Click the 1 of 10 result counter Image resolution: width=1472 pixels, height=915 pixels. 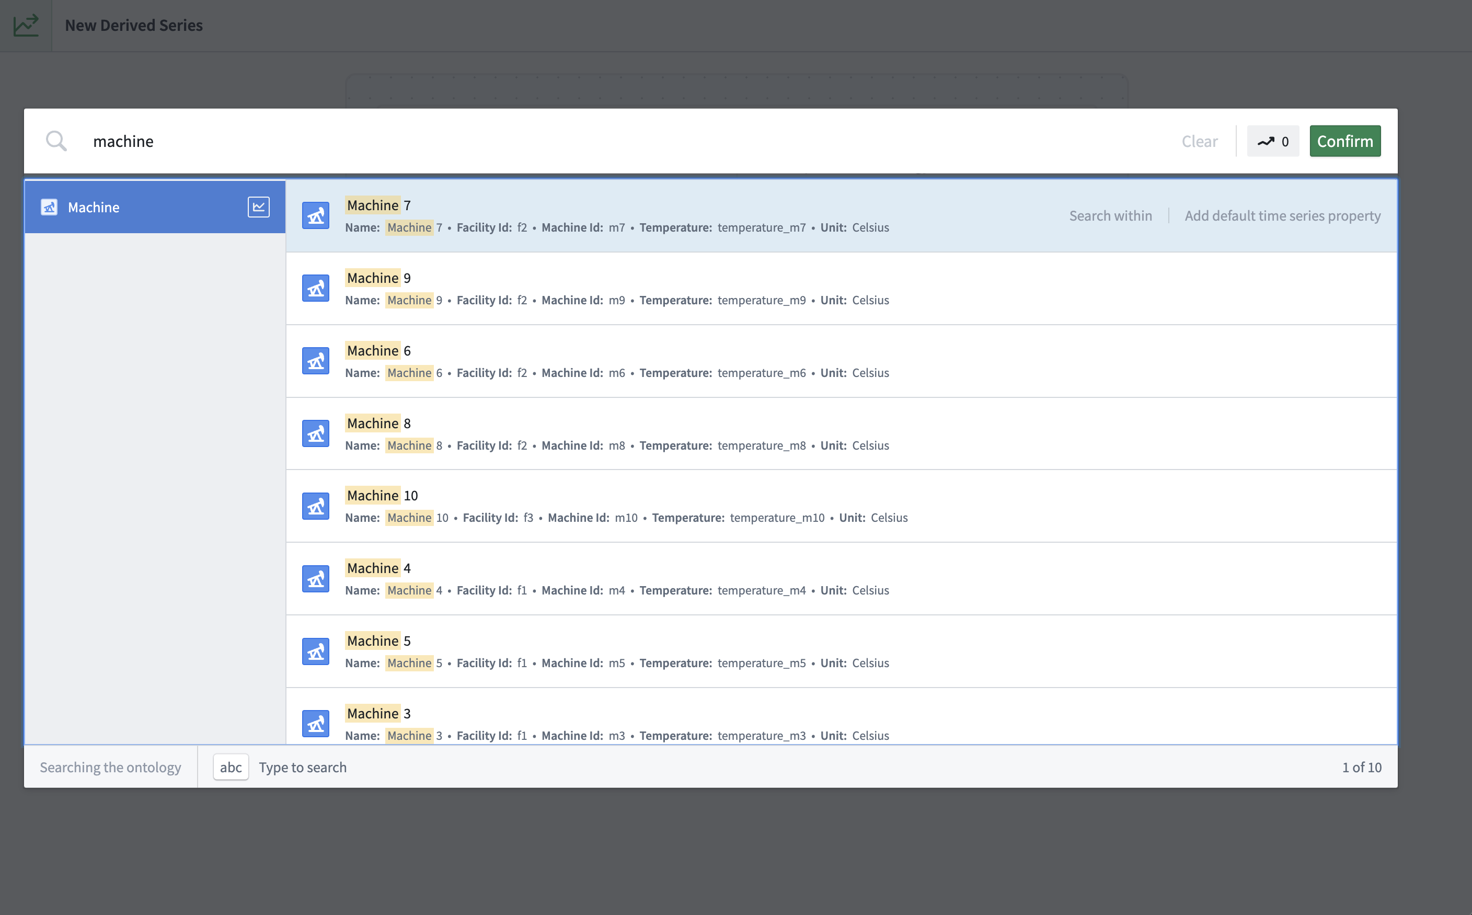[1361, 768]
